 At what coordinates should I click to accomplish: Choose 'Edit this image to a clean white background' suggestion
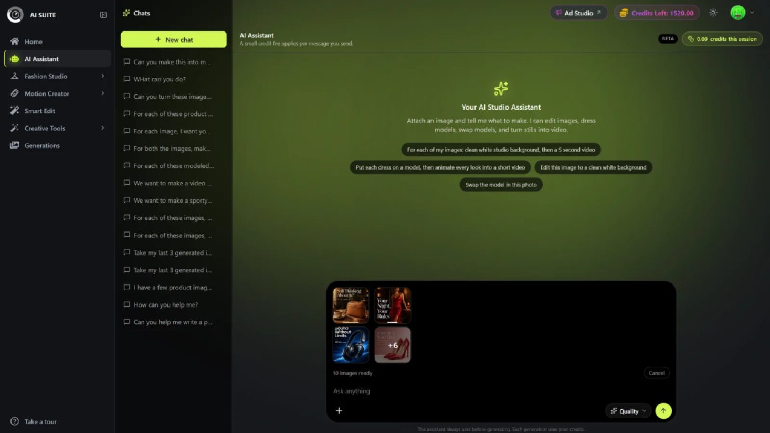(x=593, y=167)
